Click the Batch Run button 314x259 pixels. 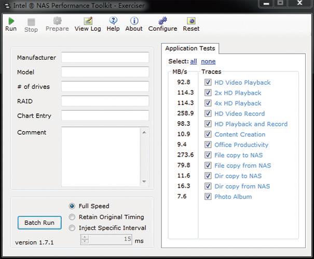coord(39,223)
